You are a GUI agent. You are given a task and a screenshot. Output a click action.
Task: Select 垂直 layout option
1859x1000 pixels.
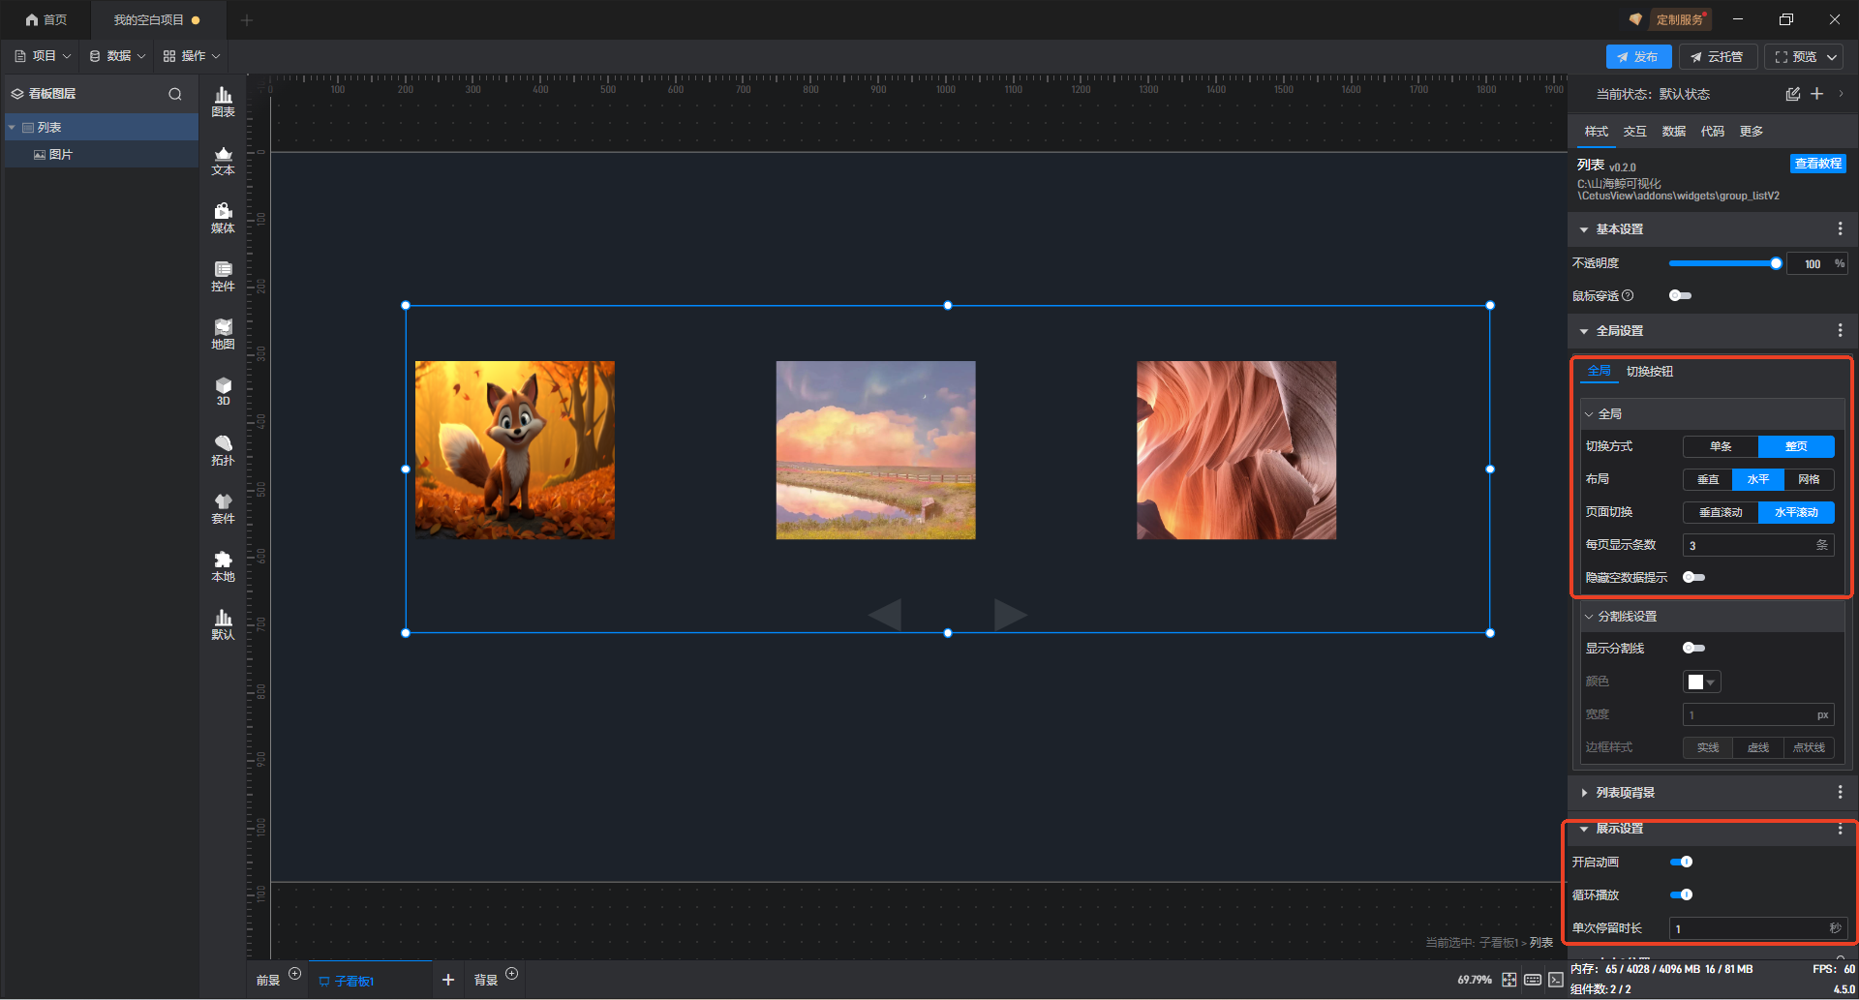(x=1708, y=479)
